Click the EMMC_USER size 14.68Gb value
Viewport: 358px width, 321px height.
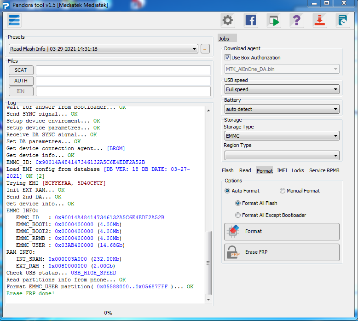111,245
